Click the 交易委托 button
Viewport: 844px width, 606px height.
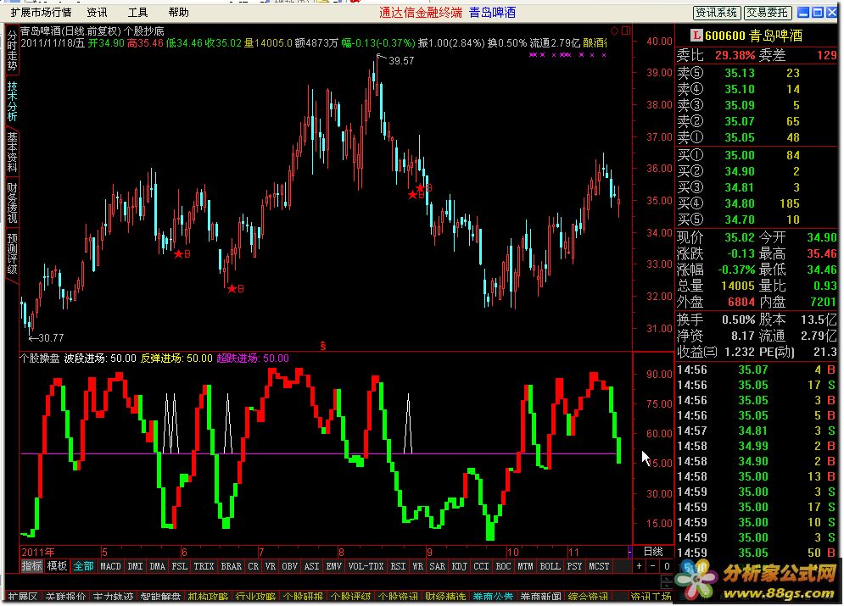click(x=768, y=13)
